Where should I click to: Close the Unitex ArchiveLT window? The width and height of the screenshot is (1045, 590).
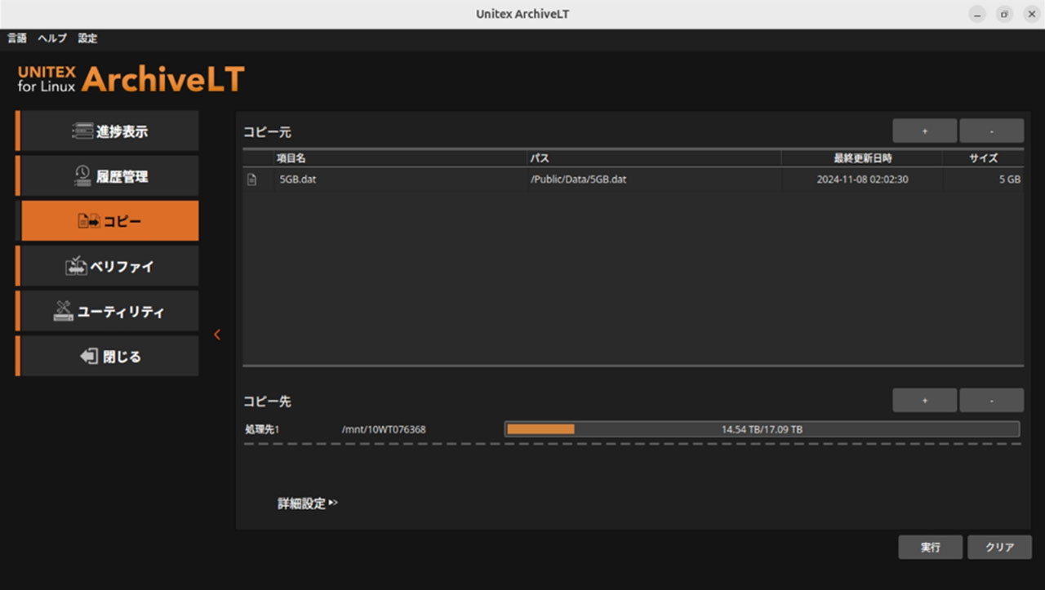(1031, 15)
